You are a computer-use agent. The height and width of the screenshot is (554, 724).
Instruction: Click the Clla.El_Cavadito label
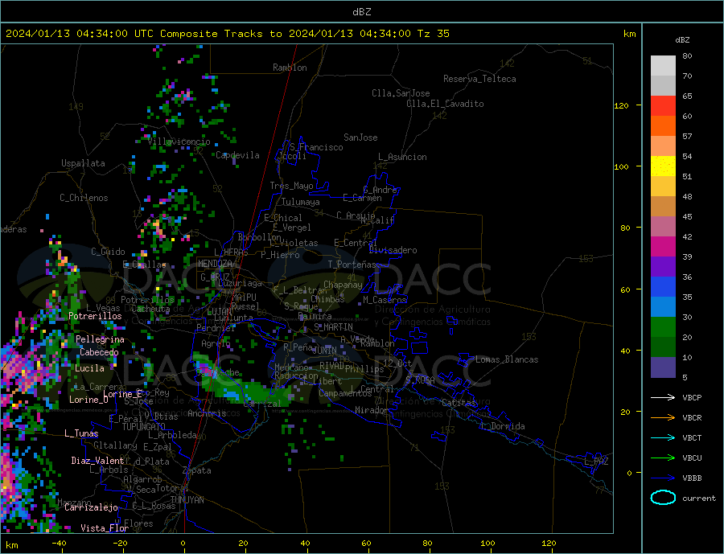tap(445, 104)
